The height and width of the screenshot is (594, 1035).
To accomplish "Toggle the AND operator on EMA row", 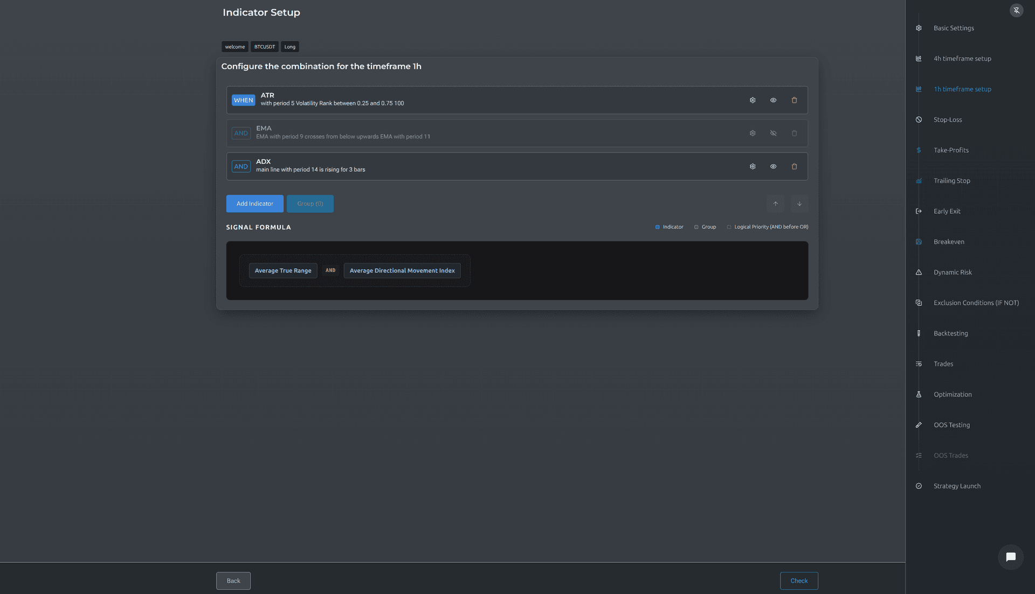I will pyautogui.click(x=241, y=133).
